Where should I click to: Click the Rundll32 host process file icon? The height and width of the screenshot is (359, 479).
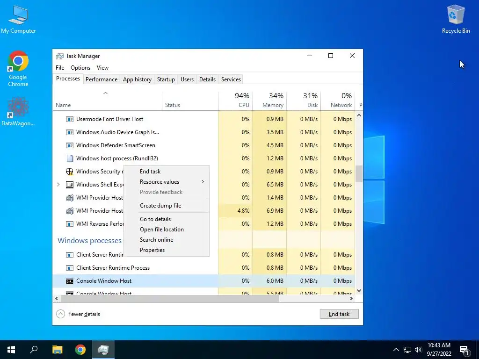(x=70, y=158)
